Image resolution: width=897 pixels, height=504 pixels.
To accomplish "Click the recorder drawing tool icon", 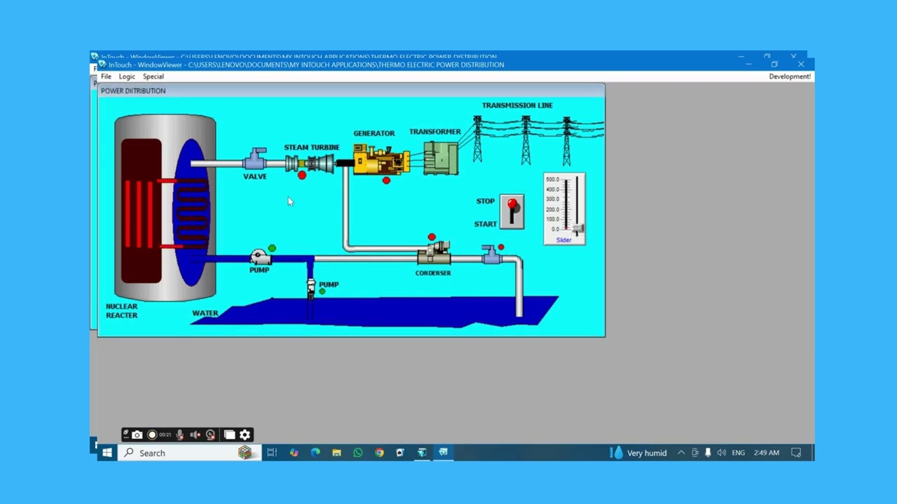I will click(x=126, y=434).
